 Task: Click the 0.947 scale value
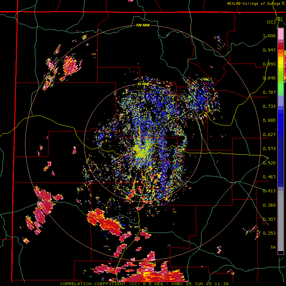pyautogui.click(x=269, y=50)
